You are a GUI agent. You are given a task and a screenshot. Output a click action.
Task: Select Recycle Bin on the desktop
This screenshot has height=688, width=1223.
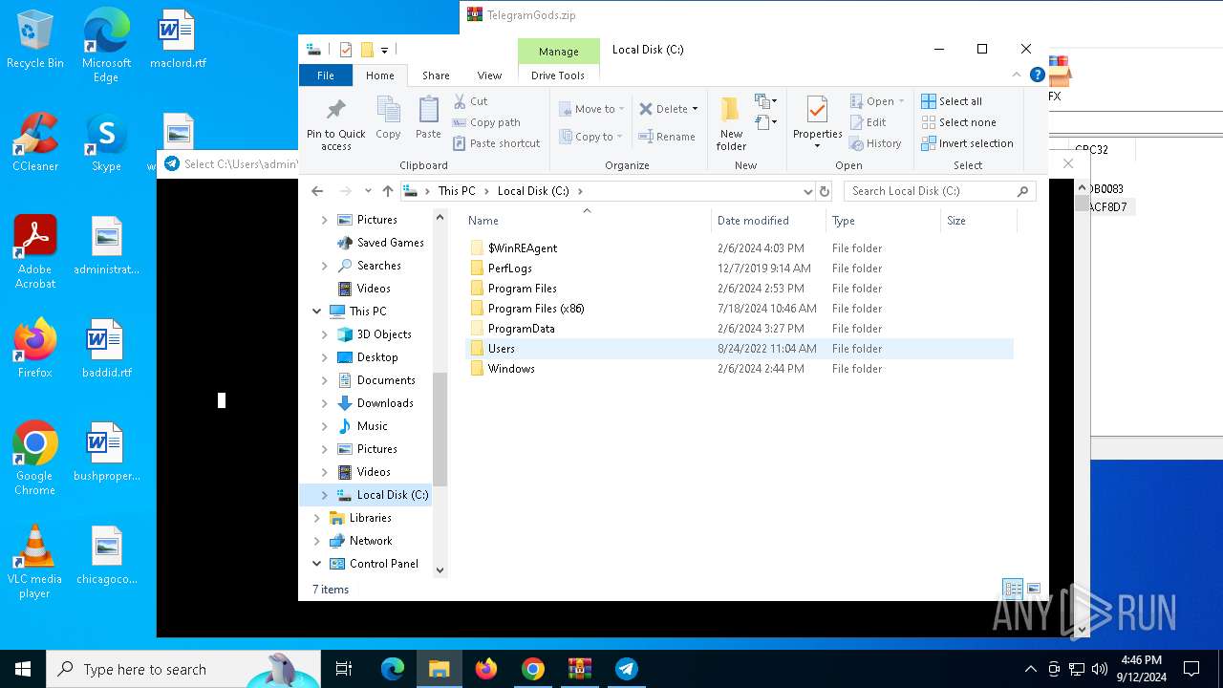[35, 40]
